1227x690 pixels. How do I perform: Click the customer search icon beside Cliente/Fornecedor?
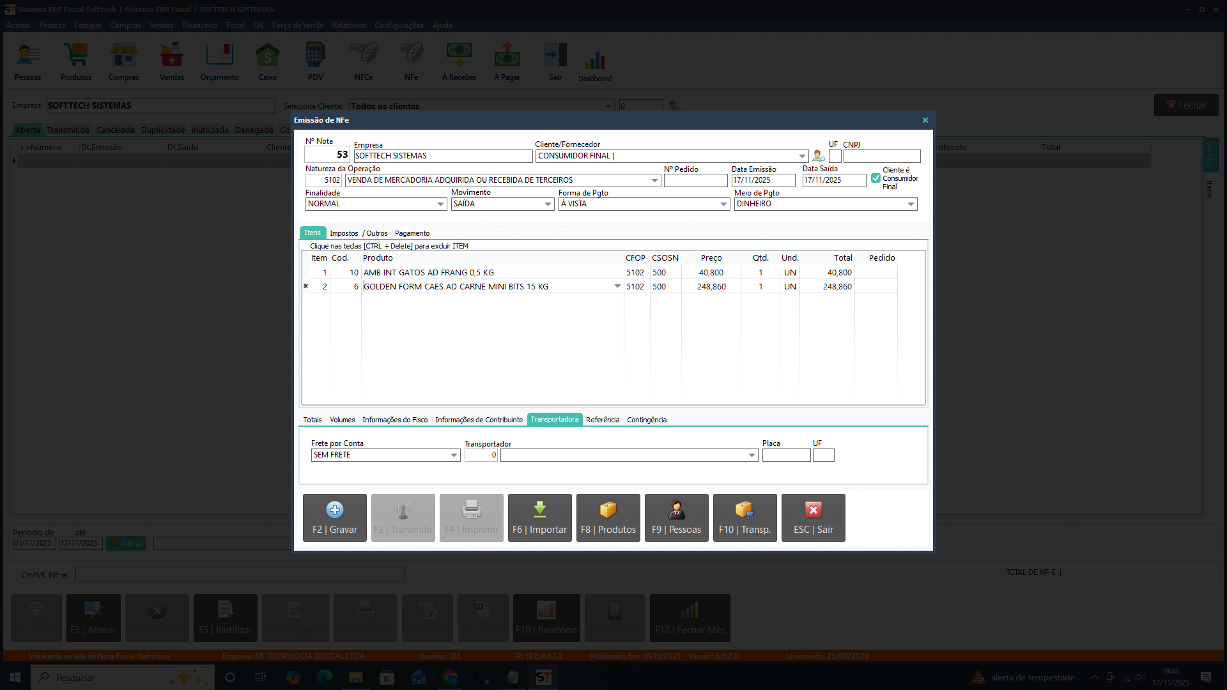(818, 156)
